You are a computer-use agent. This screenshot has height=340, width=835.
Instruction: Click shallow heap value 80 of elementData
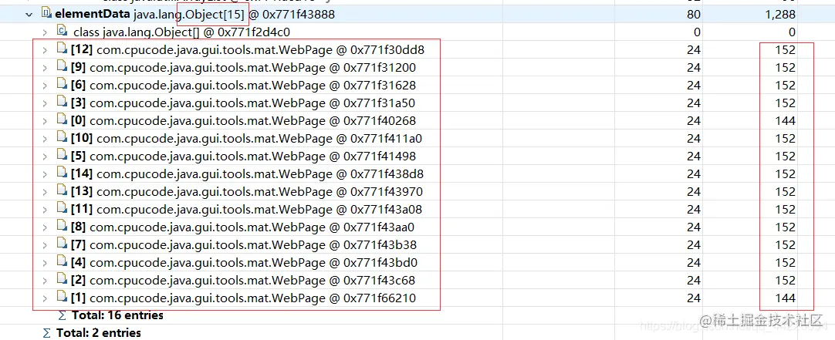[694, 15]
